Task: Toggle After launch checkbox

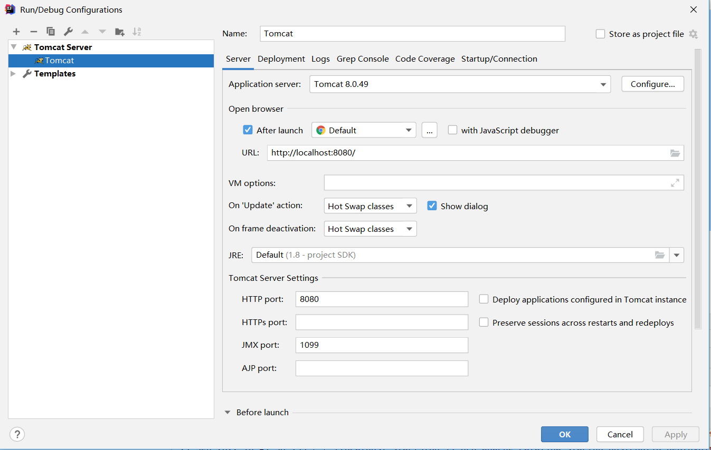Action: 248,130
